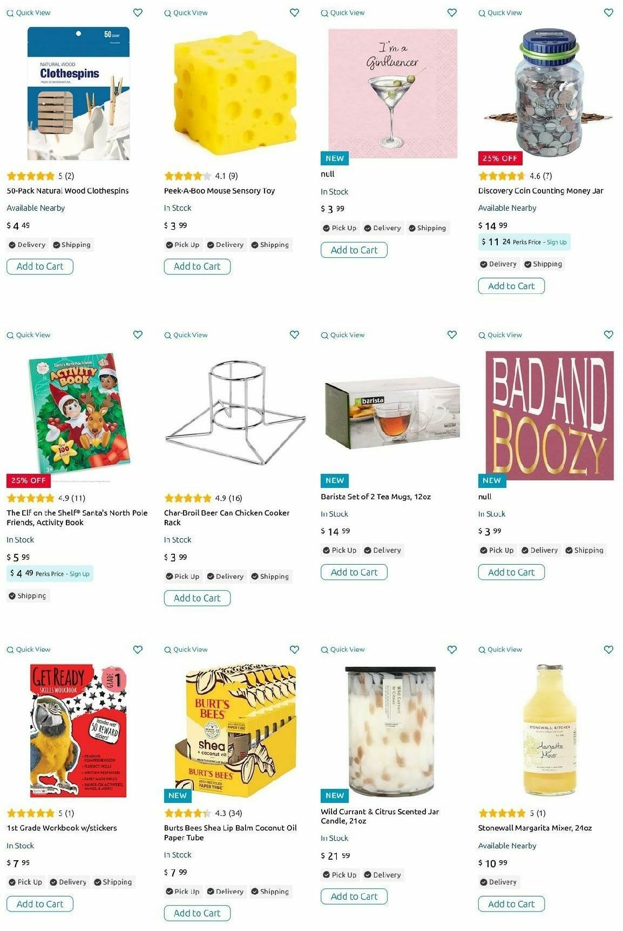Favorite the Clothespins with heart icon
Viewport: 623px width, 931px height.
tap(138, 12)
